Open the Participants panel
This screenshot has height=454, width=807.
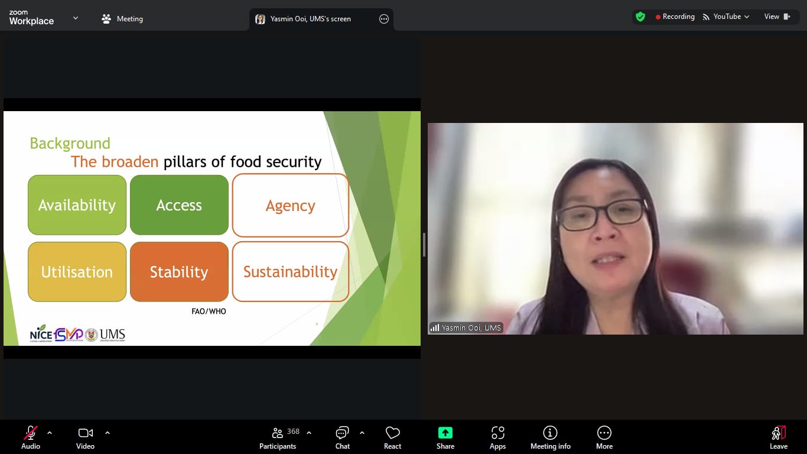point(278,437)
